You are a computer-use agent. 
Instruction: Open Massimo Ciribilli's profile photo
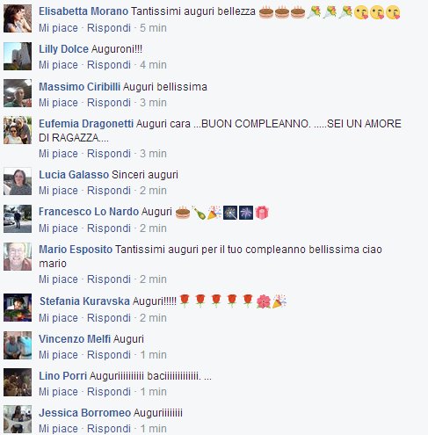coord(18,93)
